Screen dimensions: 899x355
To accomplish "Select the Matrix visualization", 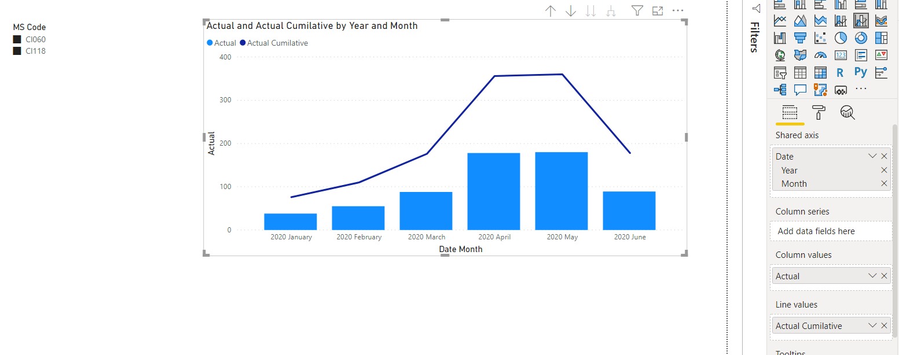I will (x=820, y=73).
